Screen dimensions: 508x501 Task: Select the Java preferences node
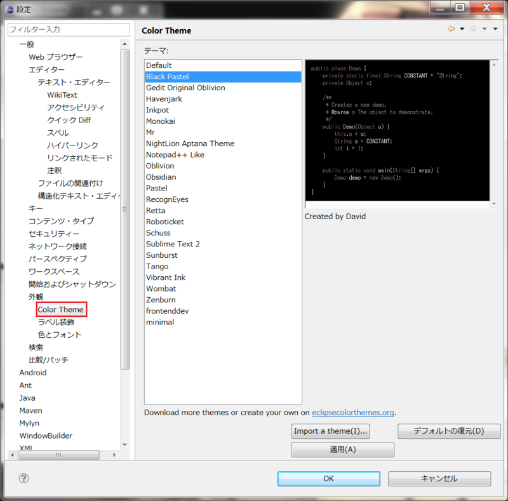27,398
